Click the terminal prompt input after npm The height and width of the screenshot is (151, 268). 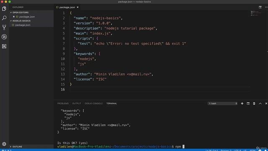click(183, 146)
